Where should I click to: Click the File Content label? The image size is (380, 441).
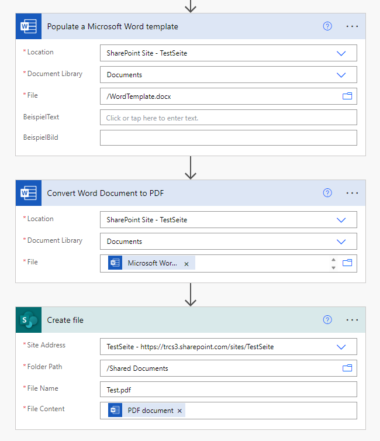coord(46,409)
